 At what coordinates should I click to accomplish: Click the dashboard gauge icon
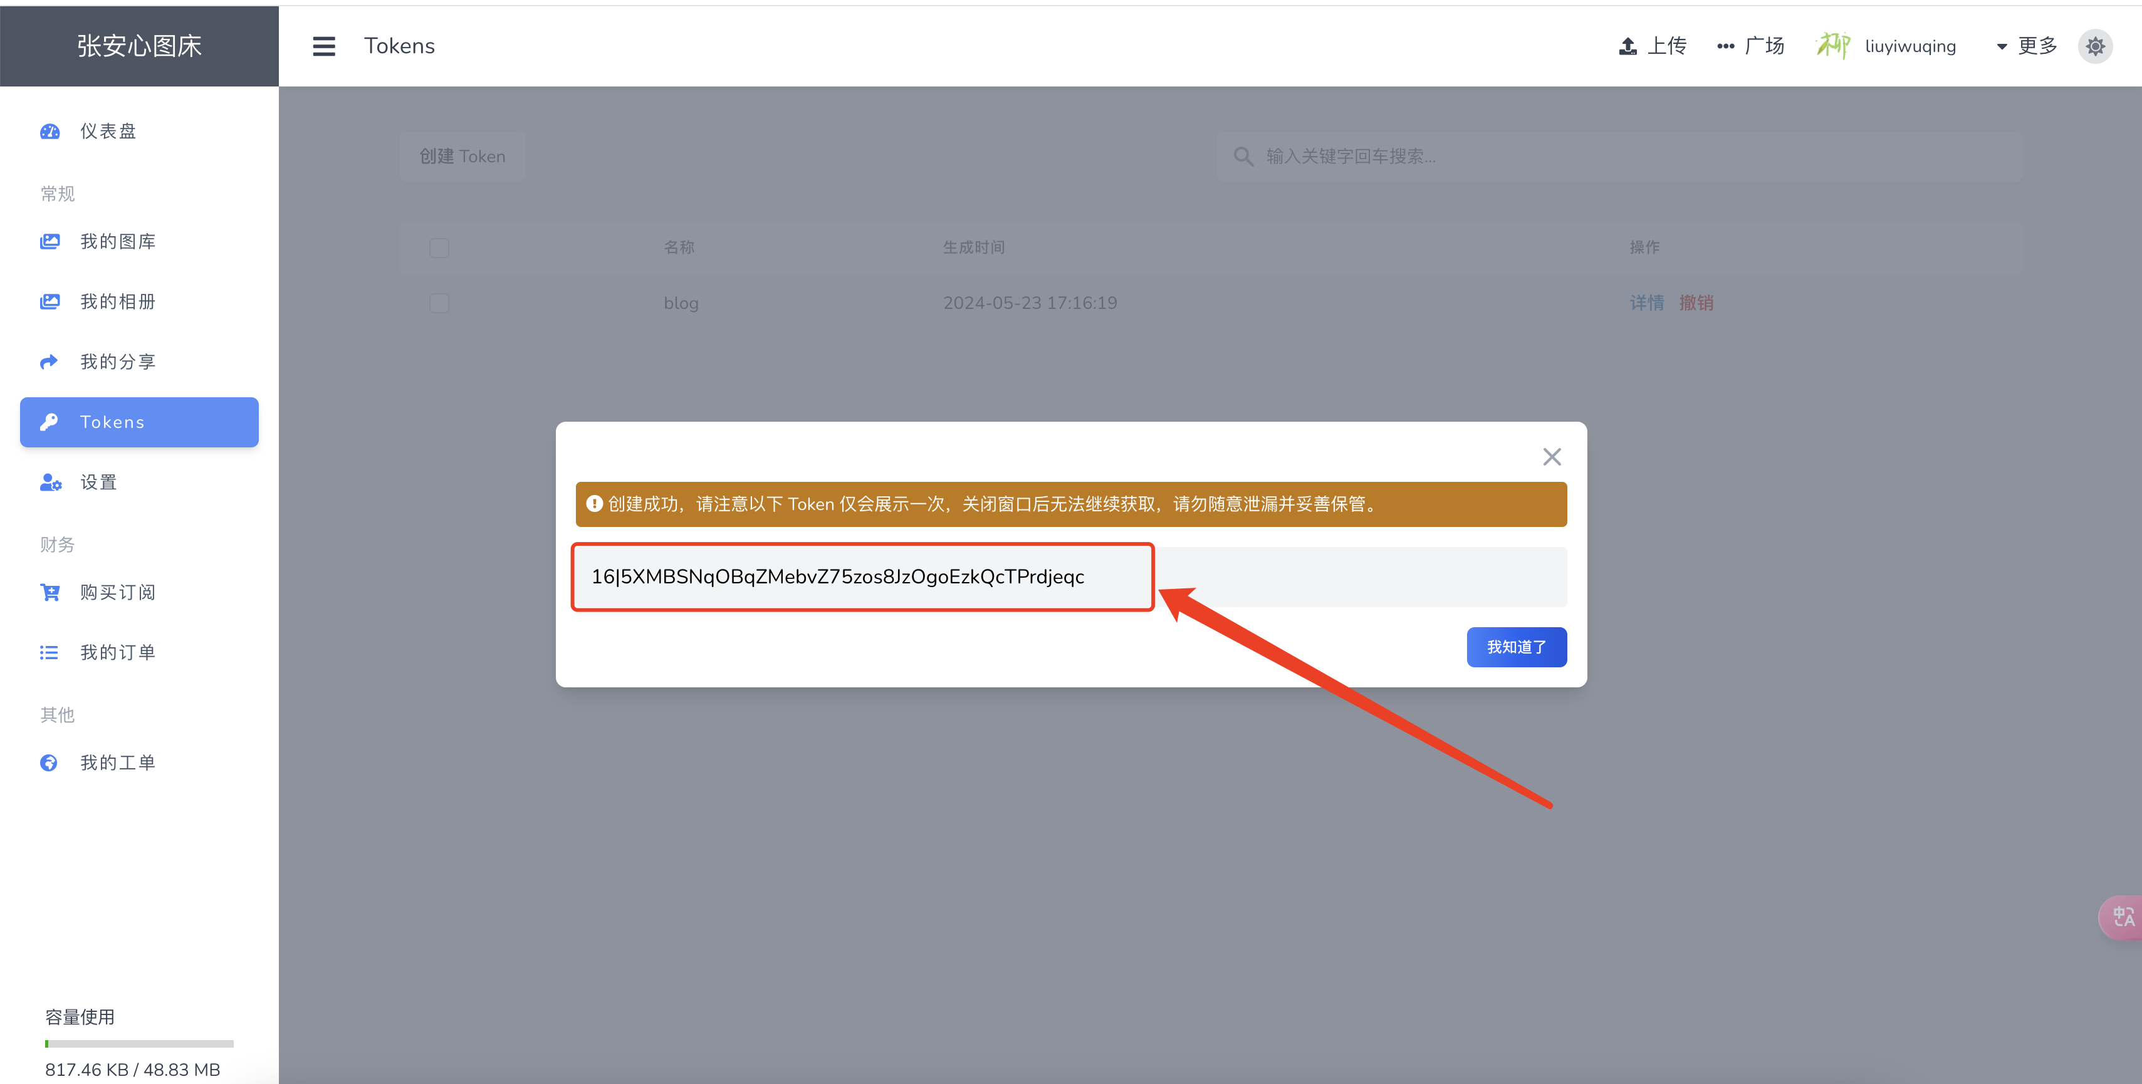click(x=50, y=132)
